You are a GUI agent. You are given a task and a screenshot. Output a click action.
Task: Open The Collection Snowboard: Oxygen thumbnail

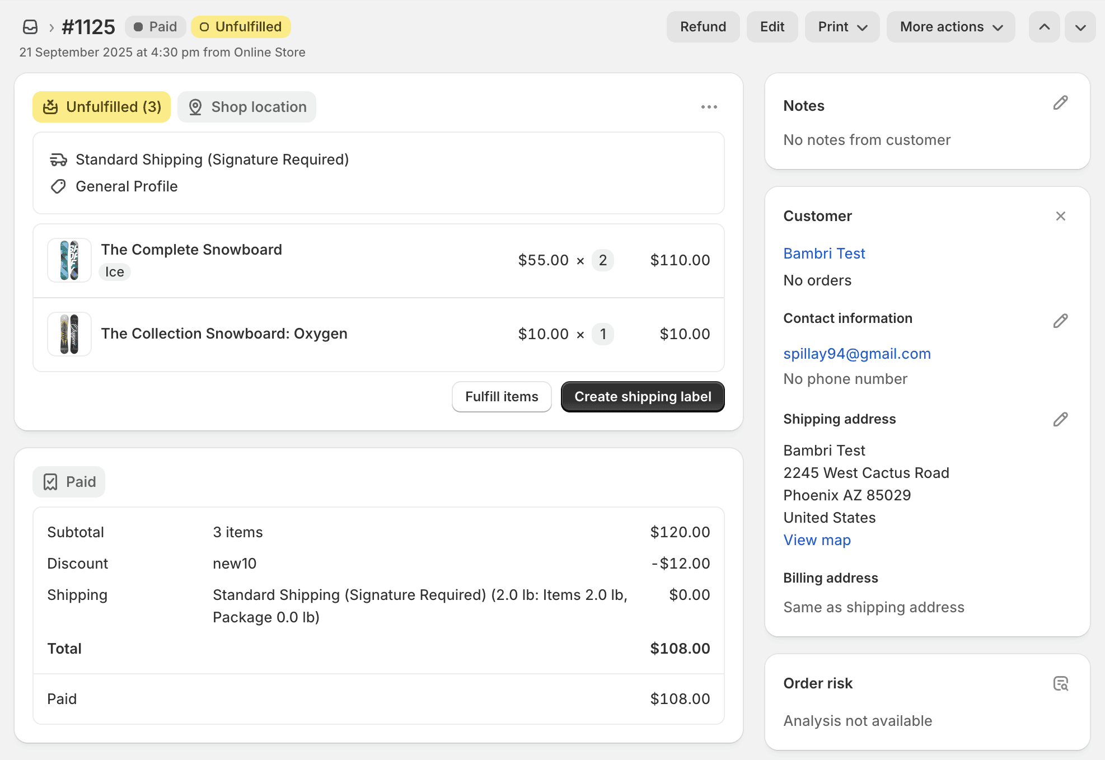[x=69, y=334]
